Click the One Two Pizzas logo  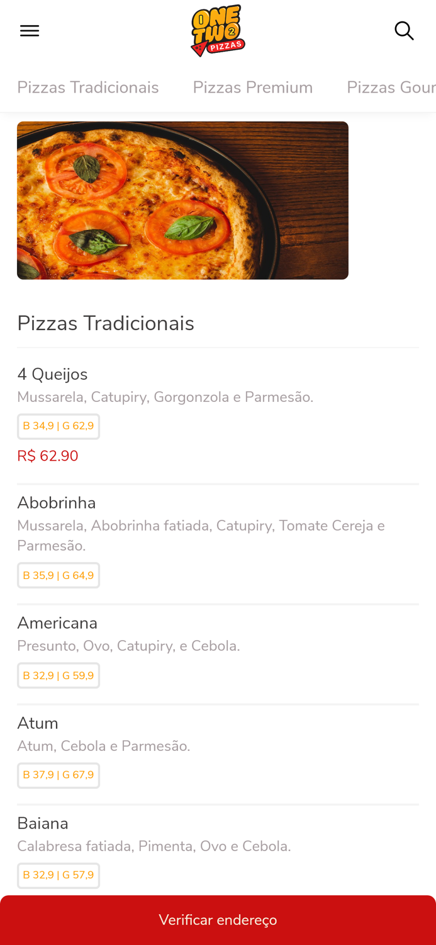(218, 30)
